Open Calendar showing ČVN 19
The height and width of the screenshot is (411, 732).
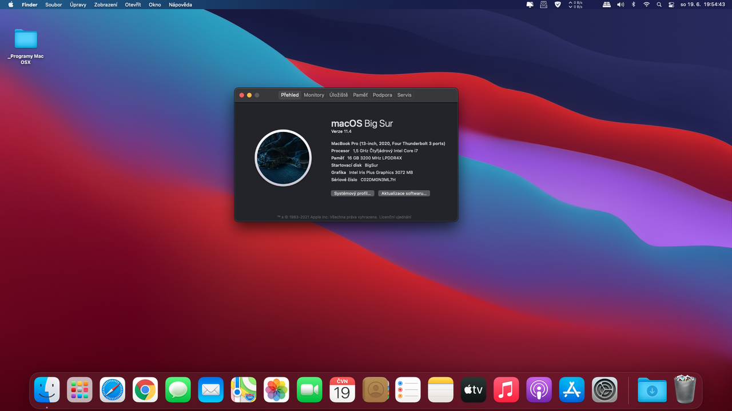(x=342, y=390)
